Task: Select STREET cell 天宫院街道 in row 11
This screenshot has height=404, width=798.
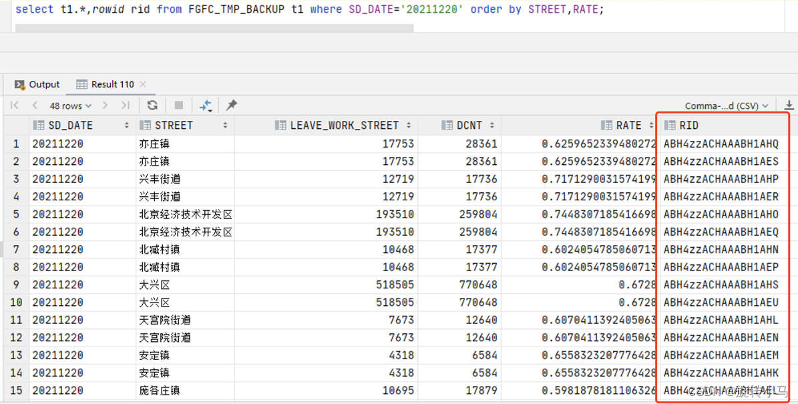Action: click(x=185, y=320)
